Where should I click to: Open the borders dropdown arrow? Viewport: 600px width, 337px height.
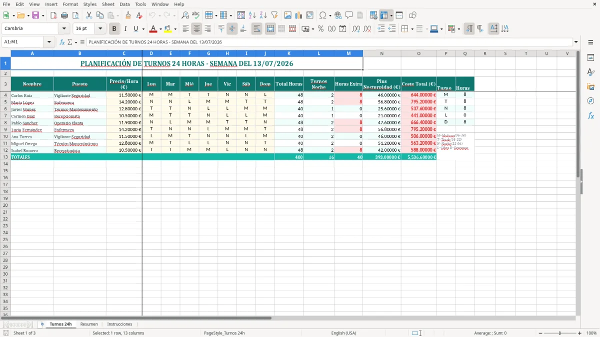(x=412, y=29)
